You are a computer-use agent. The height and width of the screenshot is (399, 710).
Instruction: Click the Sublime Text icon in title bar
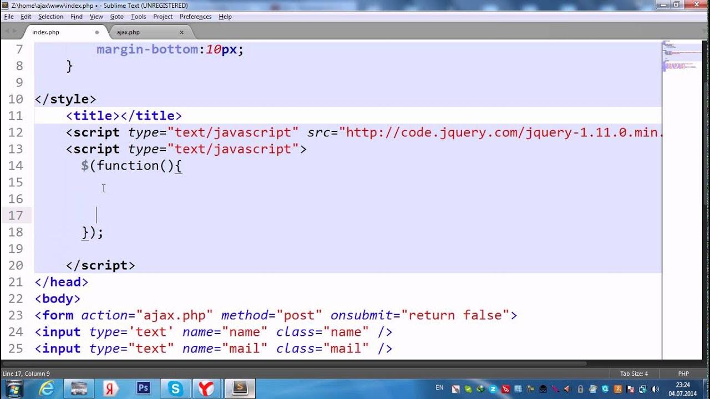pos(6,5)
